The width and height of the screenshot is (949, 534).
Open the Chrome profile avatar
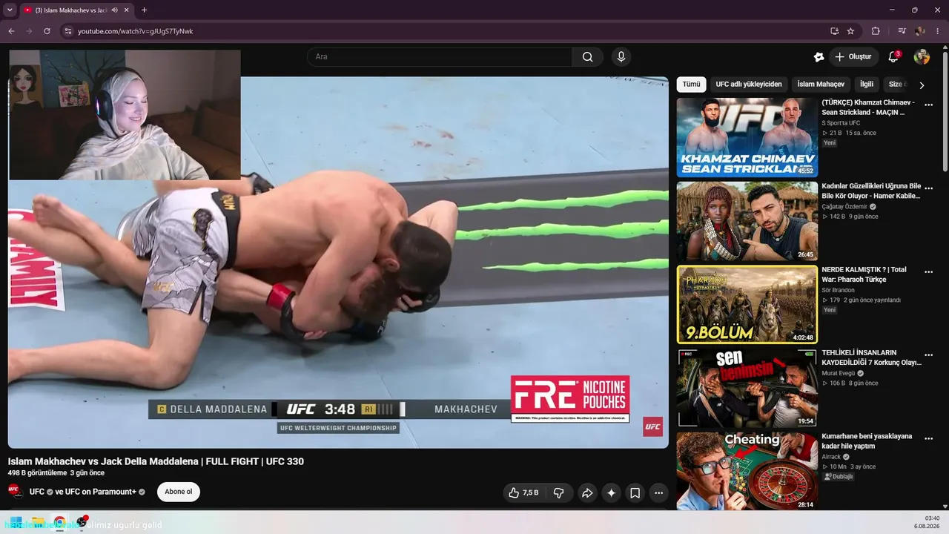click(920, 31)
